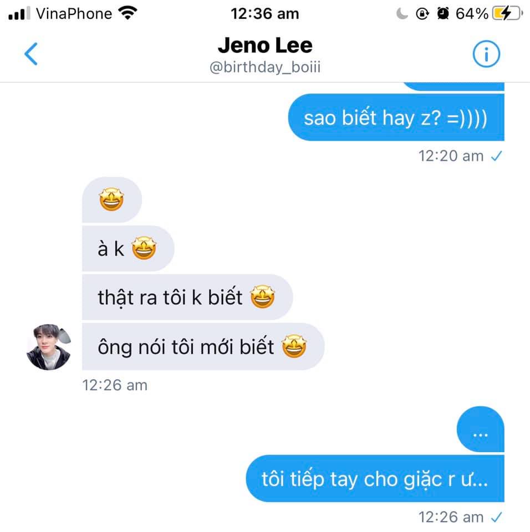Viewport: 530px width, 532px height.
Task: Select the "..." sent message bubble
Action: [x=481, y=429]
